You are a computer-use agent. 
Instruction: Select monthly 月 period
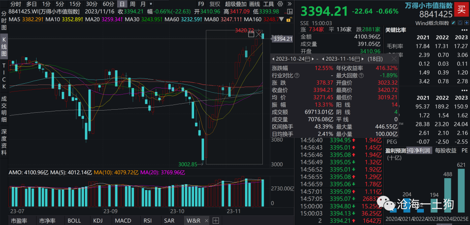click(143, 4)
